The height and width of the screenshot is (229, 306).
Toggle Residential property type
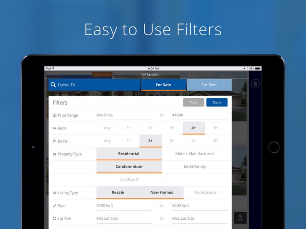129,154
